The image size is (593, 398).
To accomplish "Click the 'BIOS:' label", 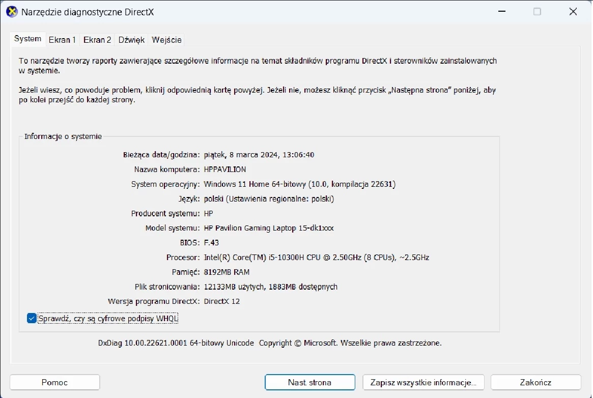I will coord(190,243).
